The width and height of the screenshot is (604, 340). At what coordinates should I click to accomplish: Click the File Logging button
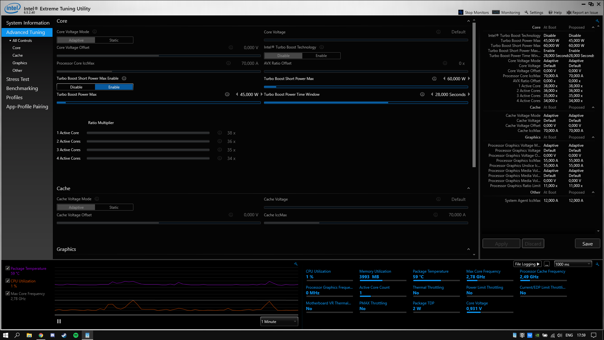pyautogui.click(x=527, y=264)
